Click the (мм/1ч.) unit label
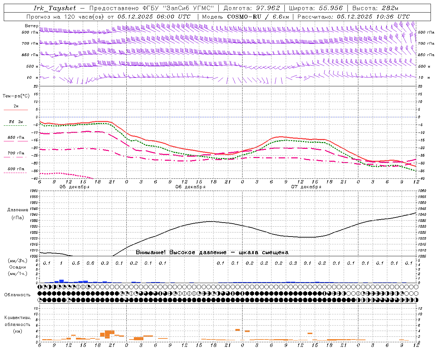 [x=17, y=274]
